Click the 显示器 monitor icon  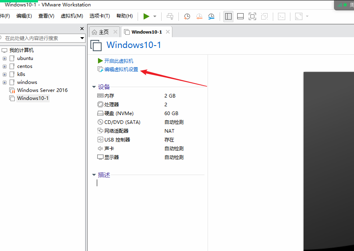100,157
